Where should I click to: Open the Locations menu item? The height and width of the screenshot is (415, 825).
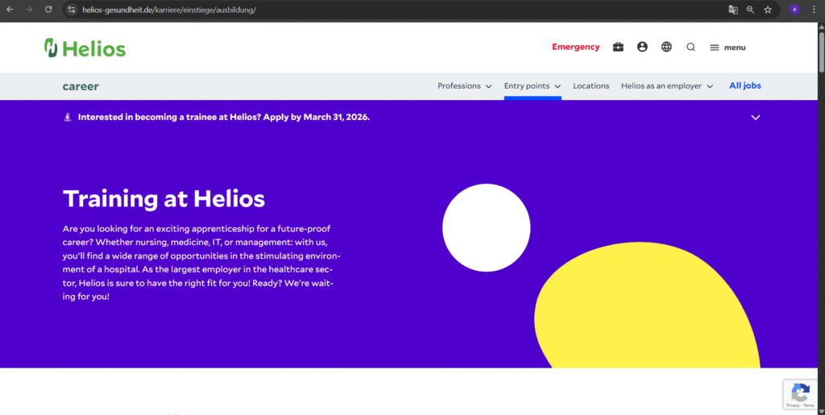591,86
